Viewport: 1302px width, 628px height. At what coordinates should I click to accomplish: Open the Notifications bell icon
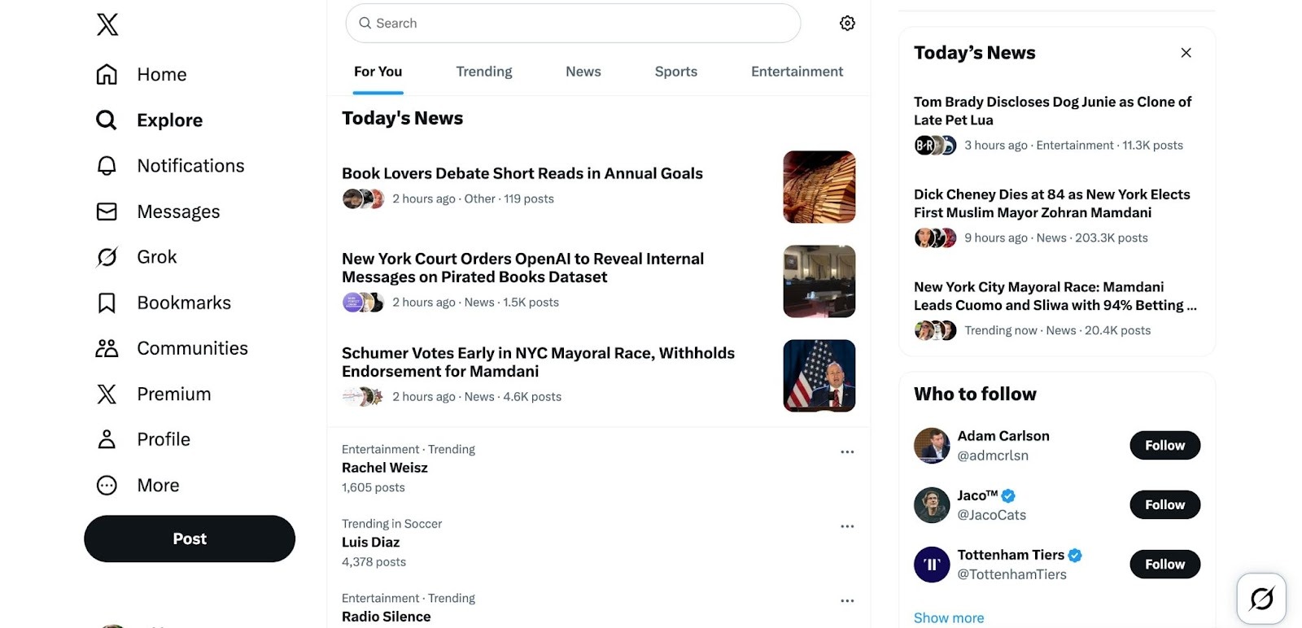click(x=107, y=166)
